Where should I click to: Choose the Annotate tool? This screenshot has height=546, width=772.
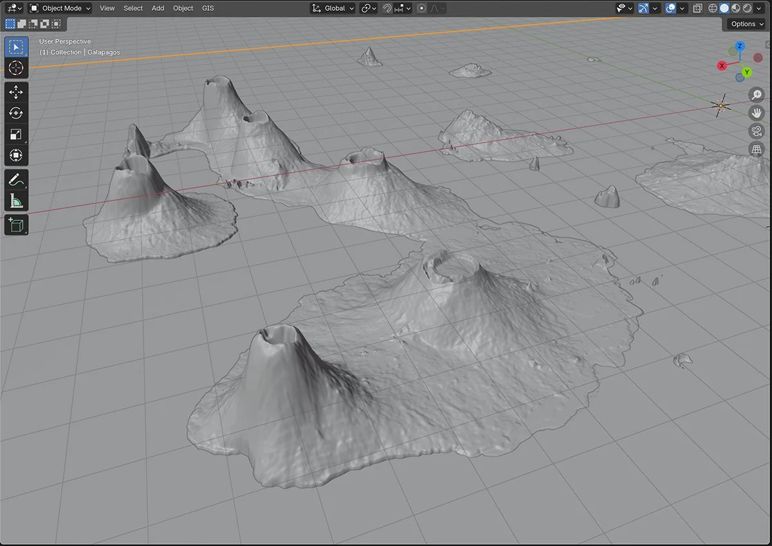tap(16, 180)
